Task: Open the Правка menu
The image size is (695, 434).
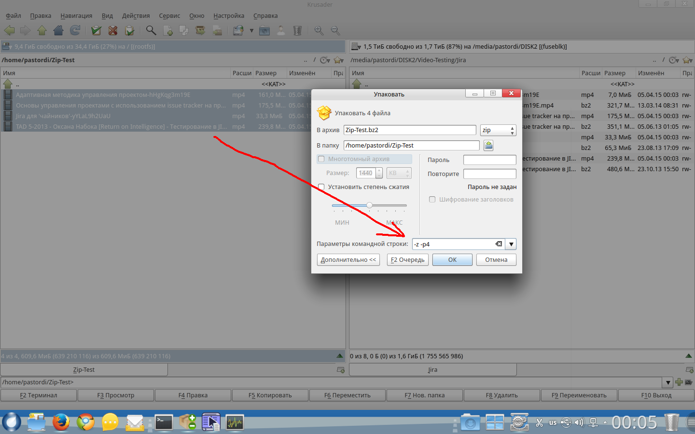Action: [41, 16]
